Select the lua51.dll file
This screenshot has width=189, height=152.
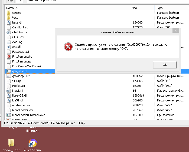pyautogui.click(x=18, y=100)
